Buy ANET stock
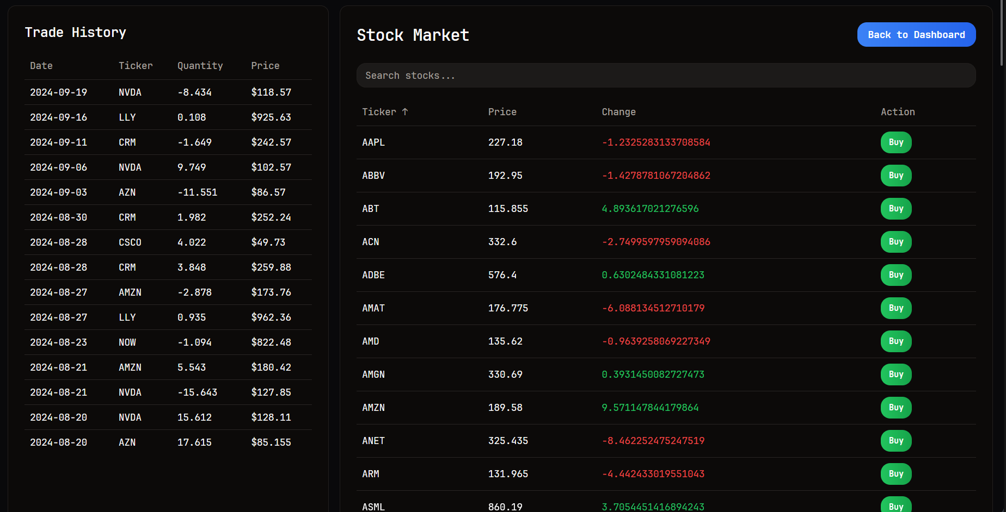1006x512 pixels. (896, 441)
